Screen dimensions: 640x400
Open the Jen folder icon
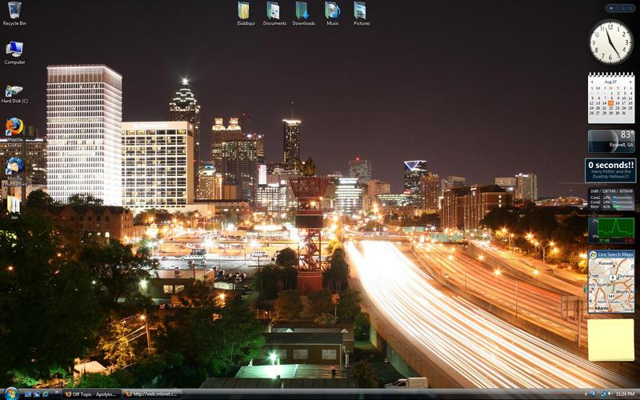point(14,205)
